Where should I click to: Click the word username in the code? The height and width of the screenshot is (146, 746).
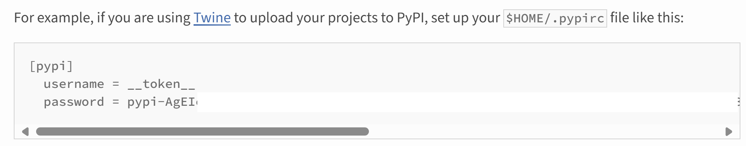click(x=74, y=84)
